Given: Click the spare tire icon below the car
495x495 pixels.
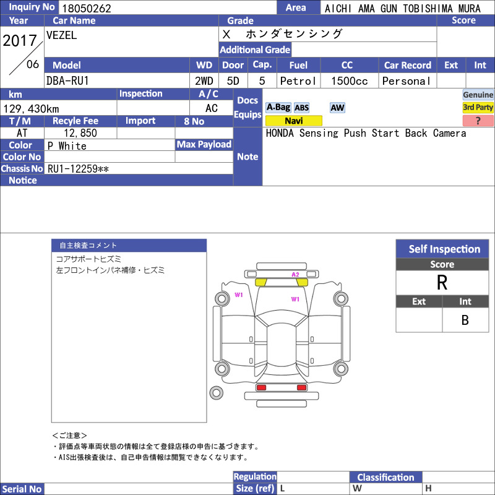Looking at the screenshot, I should point(216,392).
